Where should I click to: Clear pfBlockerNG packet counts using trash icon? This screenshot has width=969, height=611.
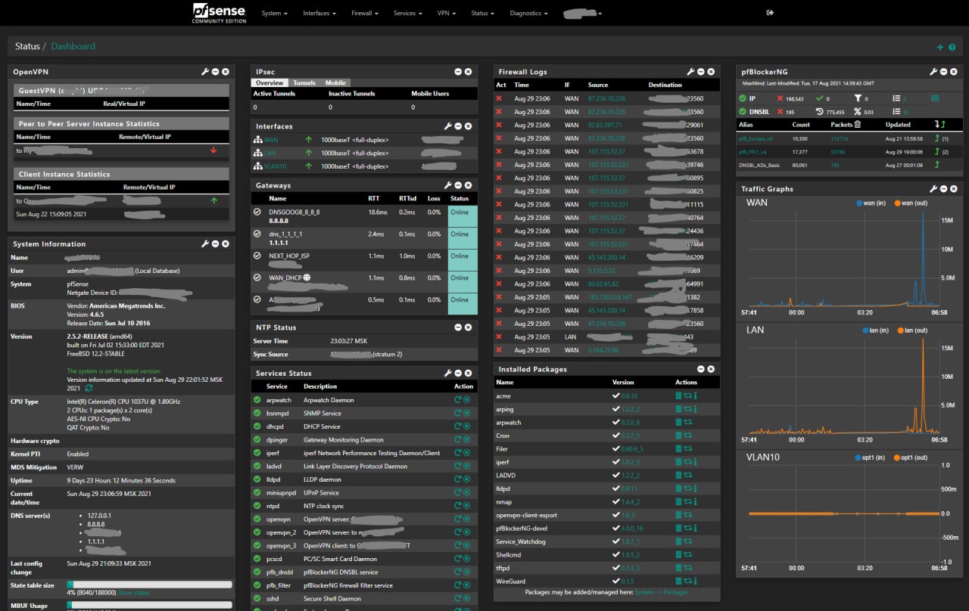point(858,125)
